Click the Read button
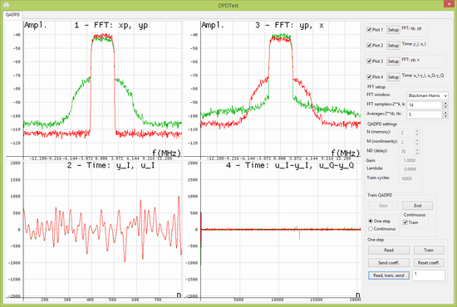The image size is (457, 307). pos(389,250)
